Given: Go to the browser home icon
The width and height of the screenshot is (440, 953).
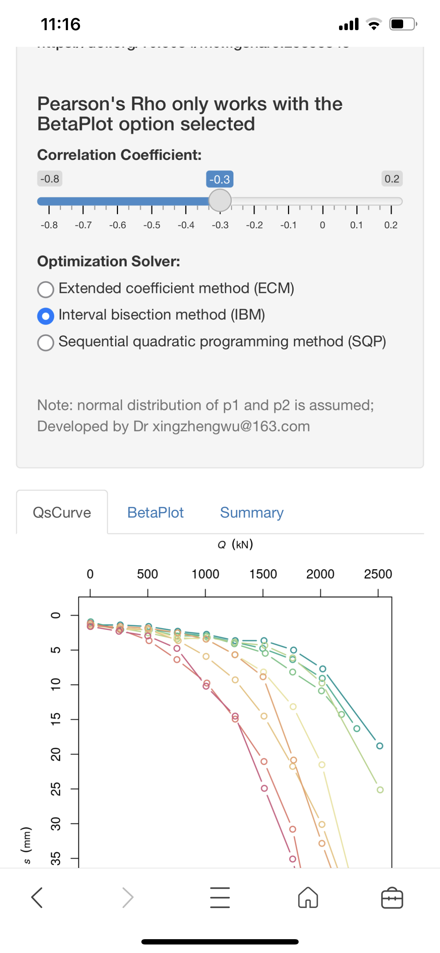Looking at the screenshot, I should (308, 897).
